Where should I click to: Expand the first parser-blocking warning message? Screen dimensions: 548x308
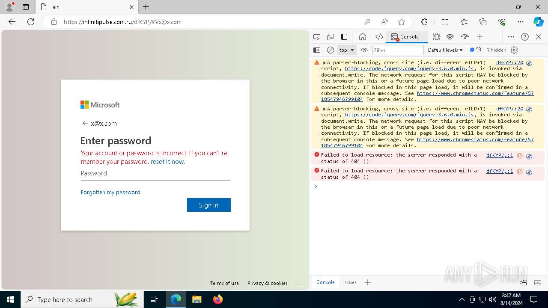click(325, 62)
